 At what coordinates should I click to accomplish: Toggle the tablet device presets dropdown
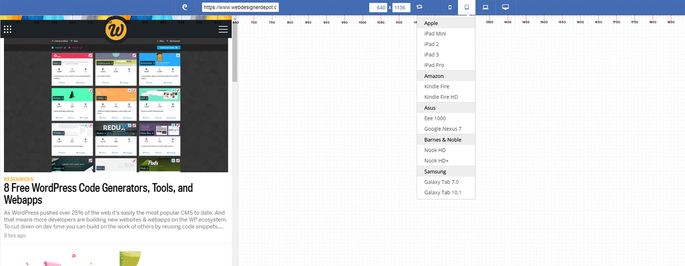coord(467,7)
